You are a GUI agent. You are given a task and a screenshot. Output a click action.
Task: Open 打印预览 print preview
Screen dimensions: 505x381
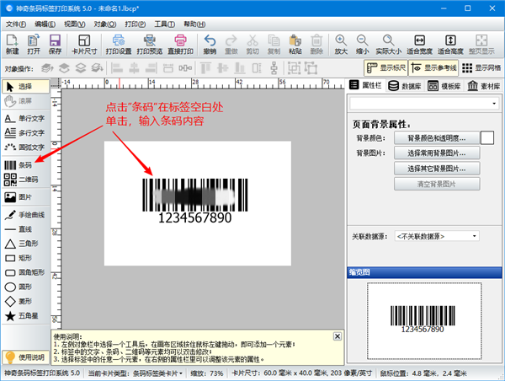click(149, 45)
